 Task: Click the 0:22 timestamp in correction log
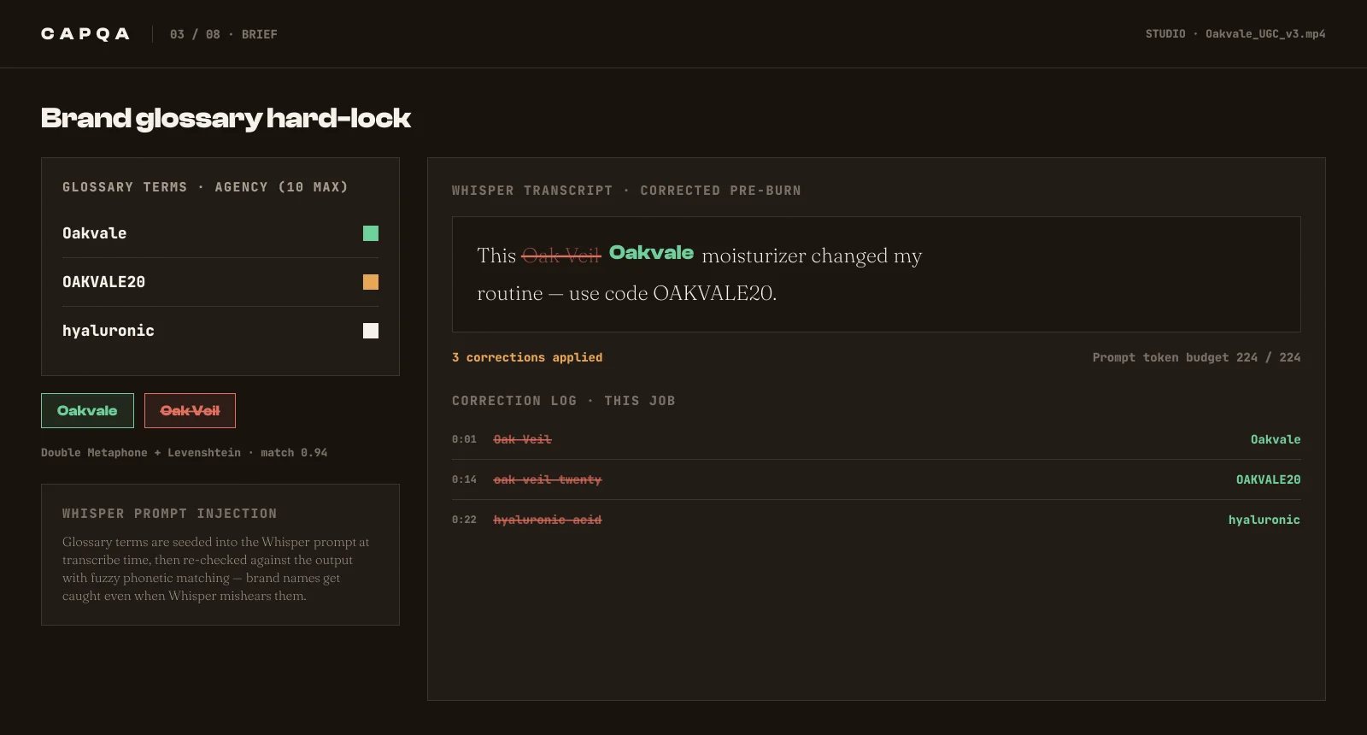click(464, 520)
